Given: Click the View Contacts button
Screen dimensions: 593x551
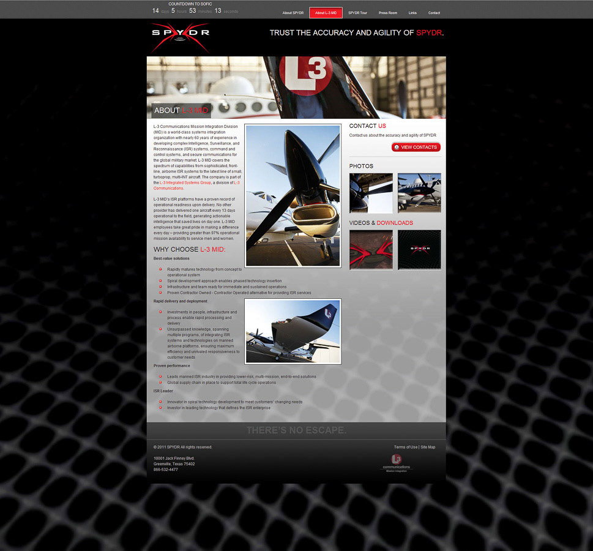Looking at the screenshot, I should point(416,147).
